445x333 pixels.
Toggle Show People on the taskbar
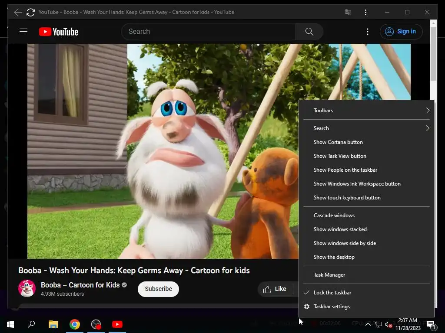tap(366, 170)
